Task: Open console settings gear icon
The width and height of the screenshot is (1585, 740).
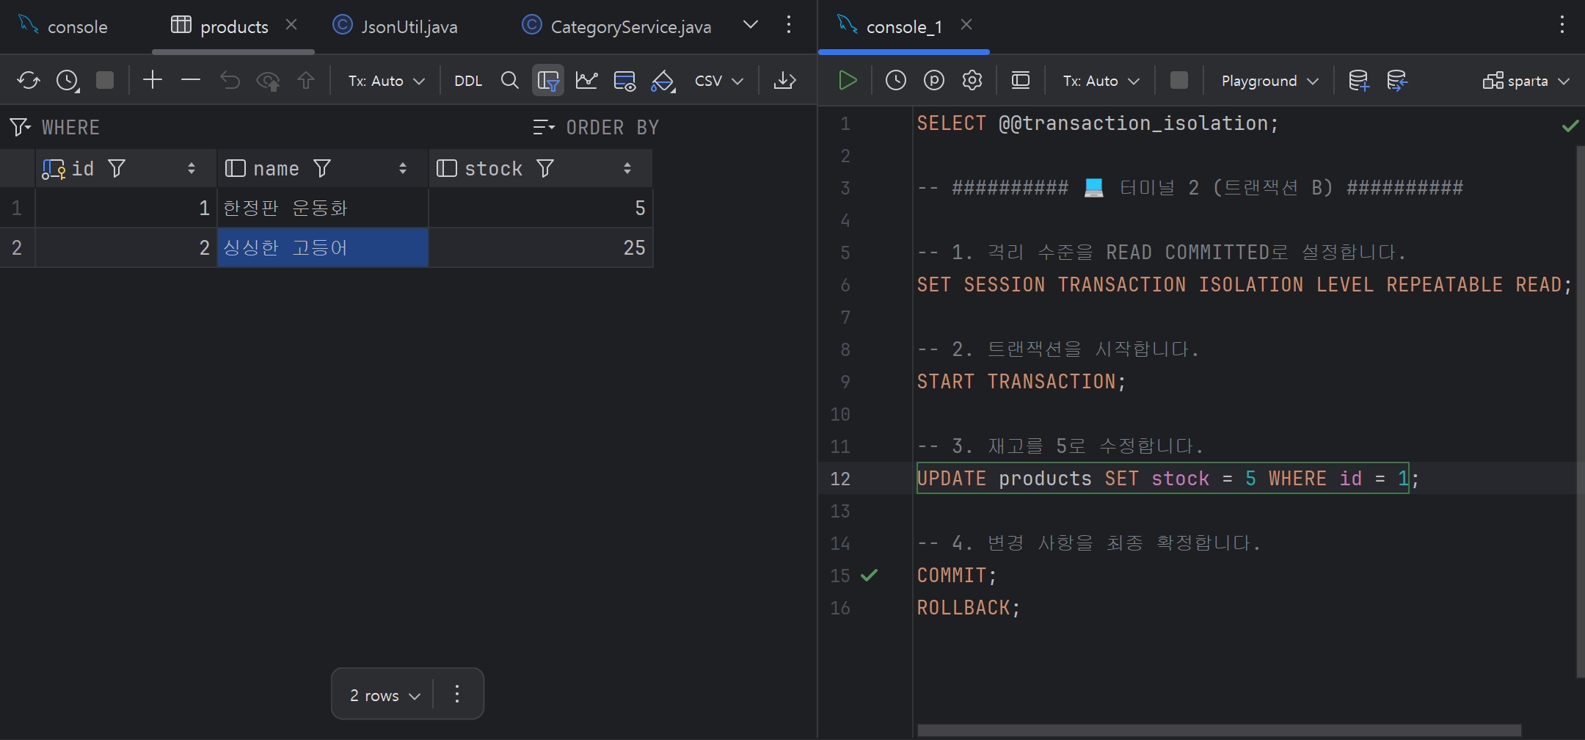Action: click(x=972, y=80)
